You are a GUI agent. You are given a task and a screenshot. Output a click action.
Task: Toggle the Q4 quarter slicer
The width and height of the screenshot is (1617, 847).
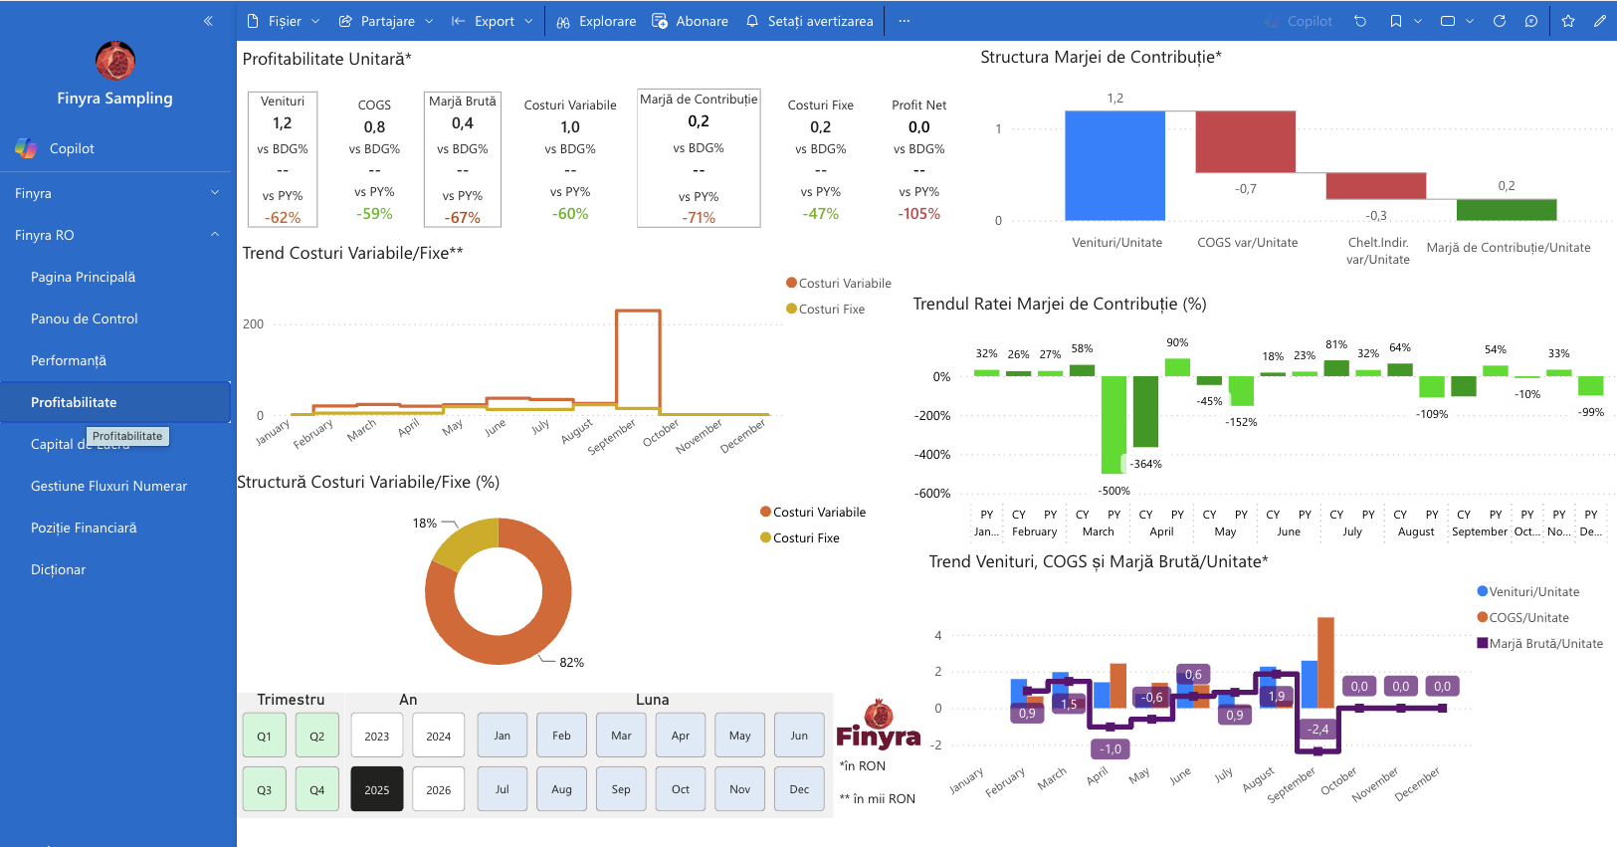pyautogui.click(x=317, y=789)
